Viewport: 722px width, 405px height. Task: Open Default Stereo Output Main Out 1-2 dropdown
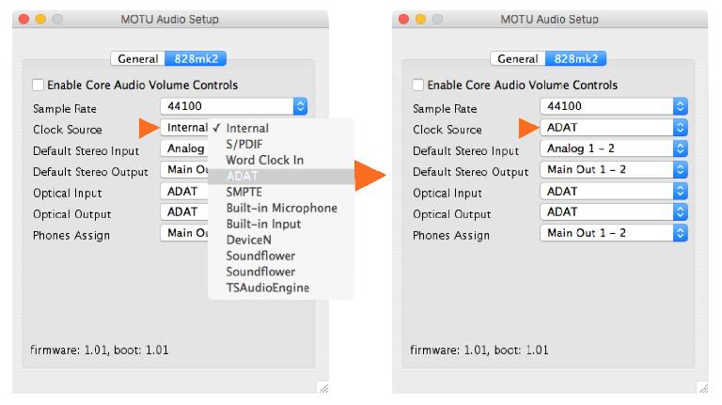614,170
